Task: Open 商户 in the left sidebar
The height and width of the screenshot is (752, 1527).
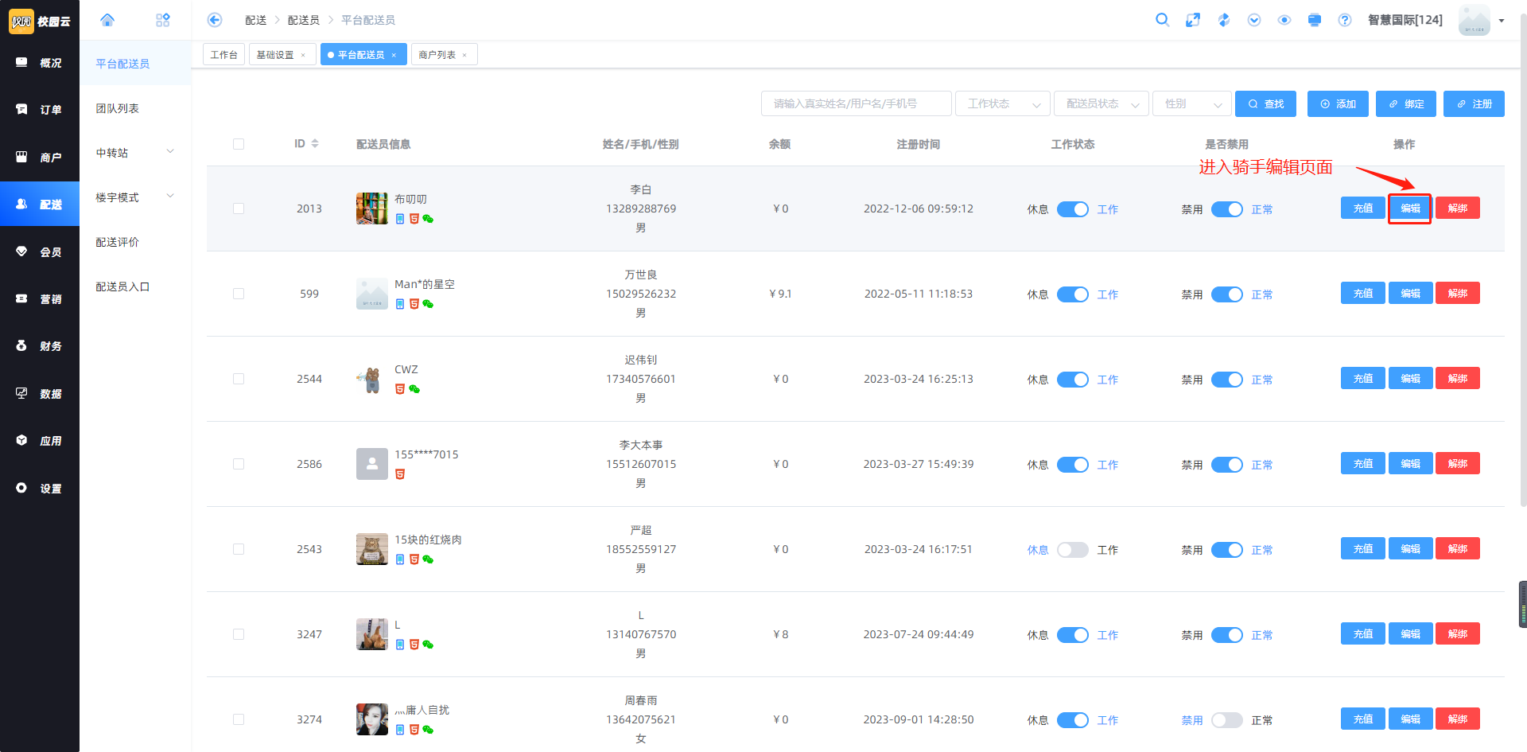Action: coord(40,158)
